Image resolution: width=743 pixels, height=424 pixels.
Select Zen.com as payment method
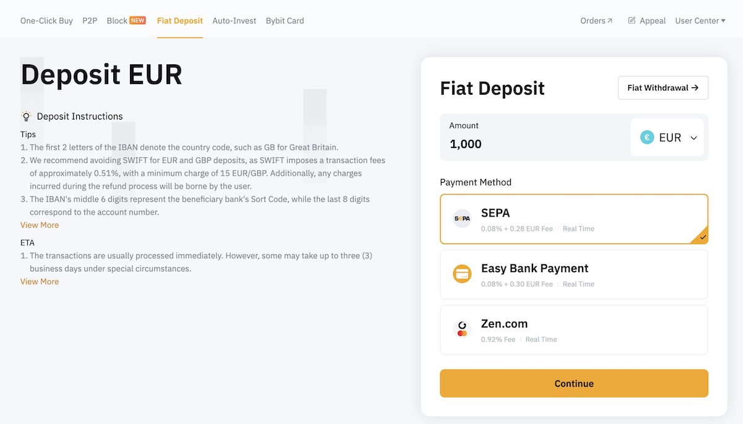click(573, 329)
